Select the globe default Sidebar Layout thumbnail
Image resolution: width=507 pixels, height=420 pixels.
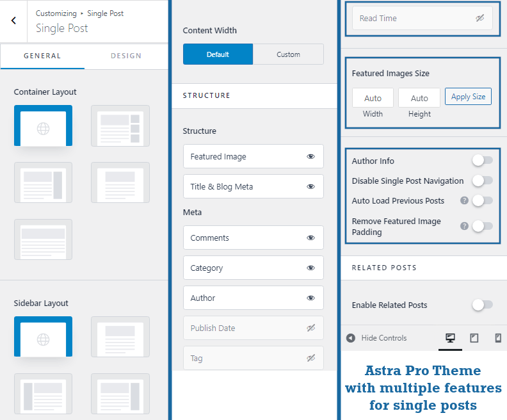tap(43, 337)
